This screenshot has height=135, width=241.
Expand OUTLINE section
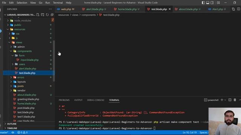tap(29, 124)
